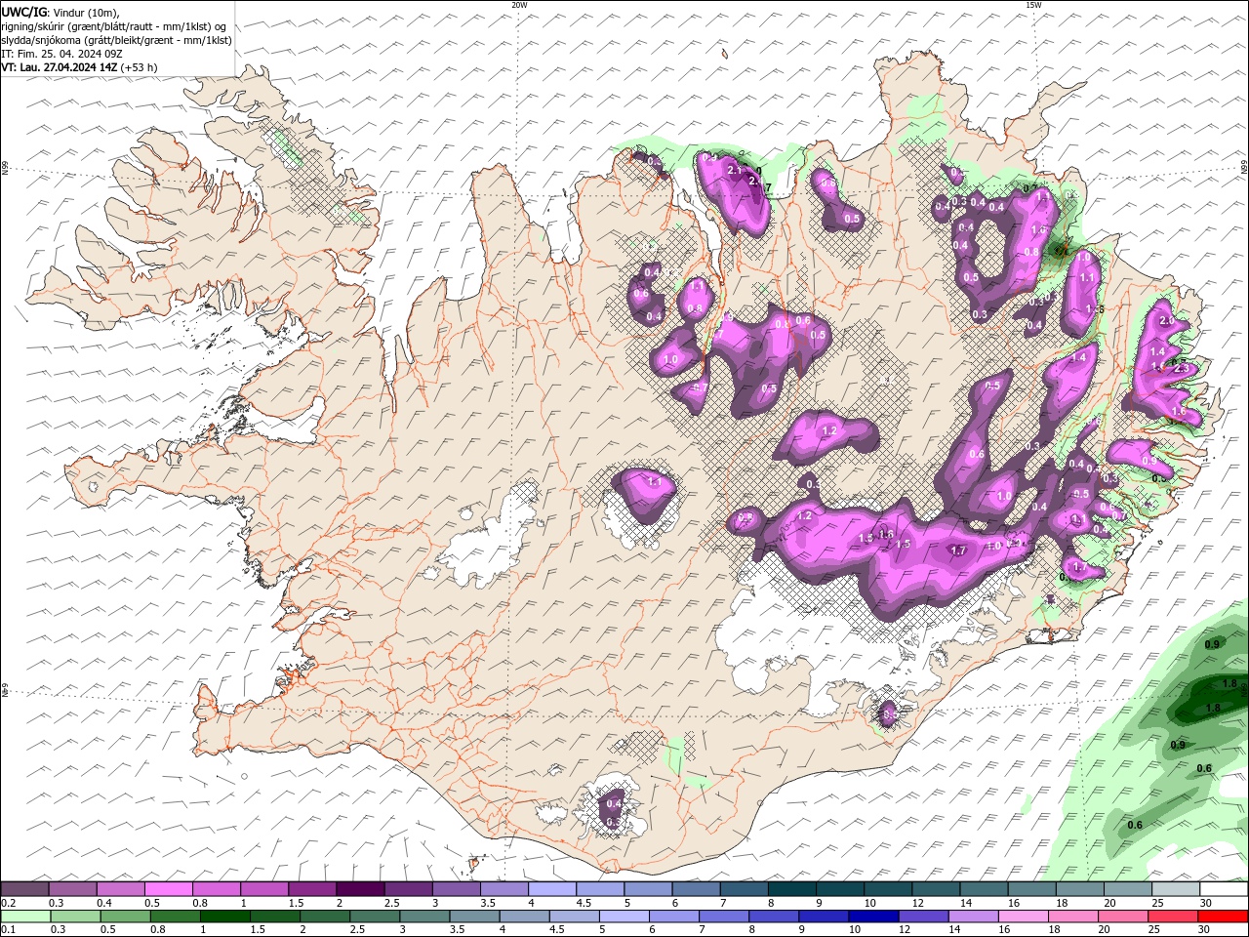Click the '12' label on the snow scale
The height and width of the screenshot is (937, 1249).
click(x=919, y=903)
